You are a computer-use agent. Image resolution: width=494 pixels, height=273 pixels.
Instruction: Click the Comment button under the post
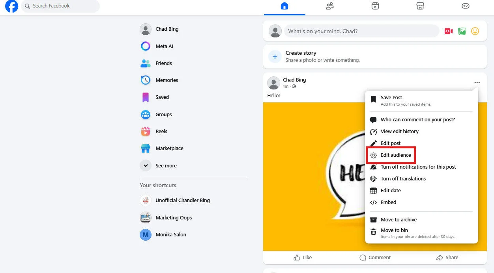(375, 258)
